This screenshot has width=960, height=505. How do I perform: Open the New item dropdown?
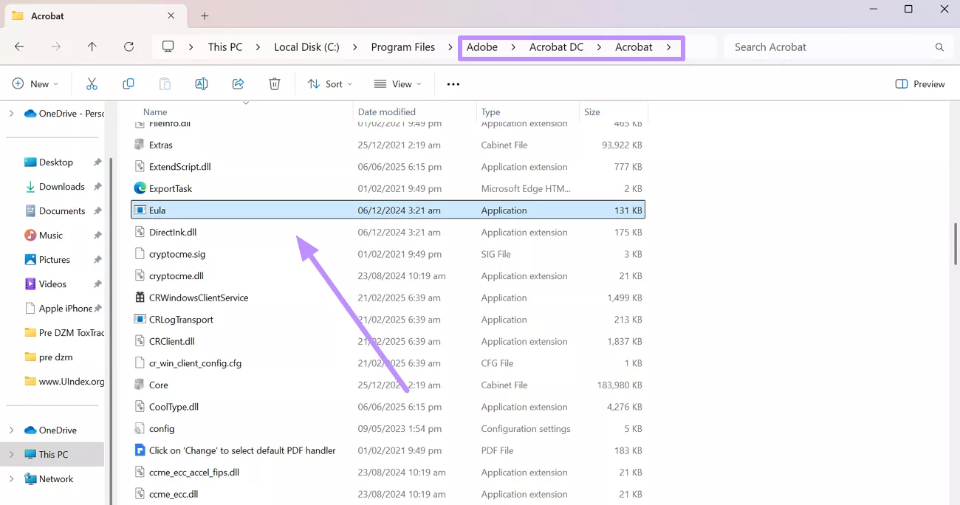point(35,84)
